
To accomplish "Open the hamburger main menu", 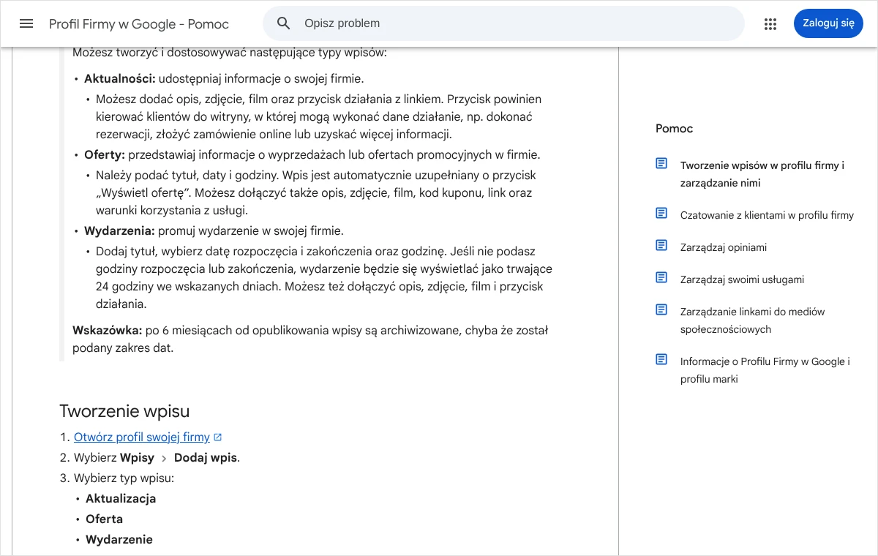I will 26,23.
